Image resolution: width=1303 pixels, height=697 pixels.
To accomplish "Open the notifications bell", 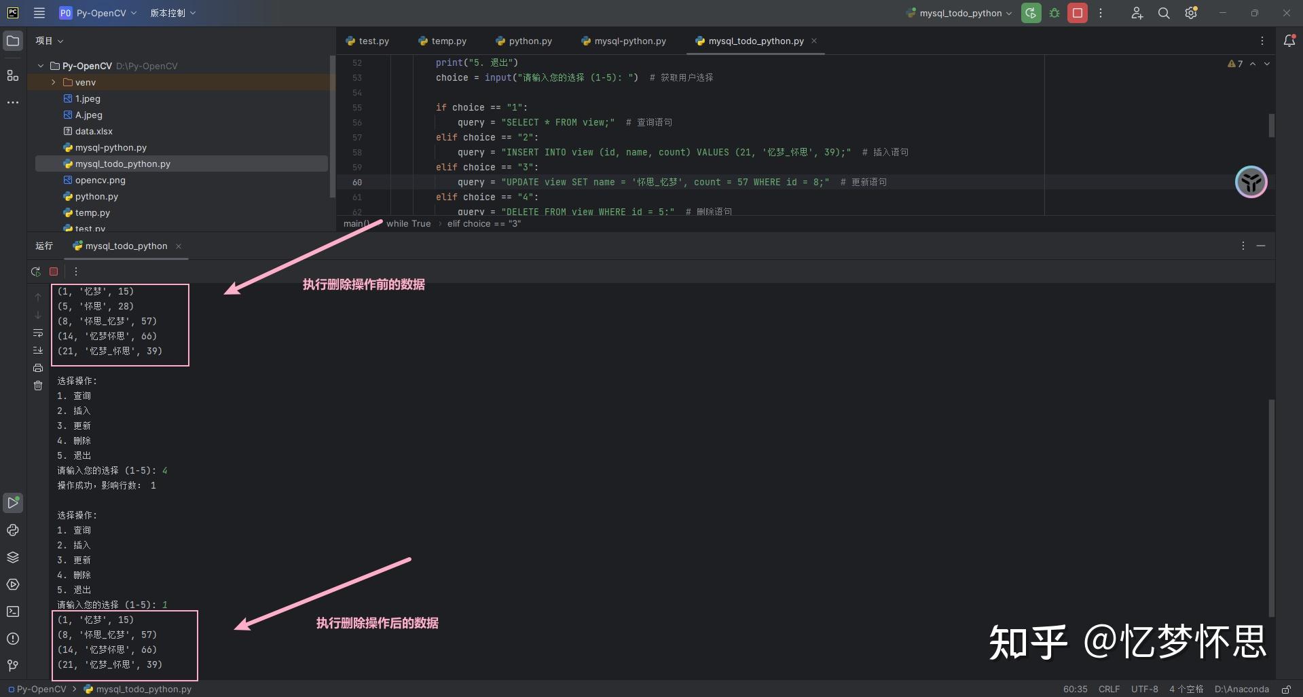I will (1289, 41).
